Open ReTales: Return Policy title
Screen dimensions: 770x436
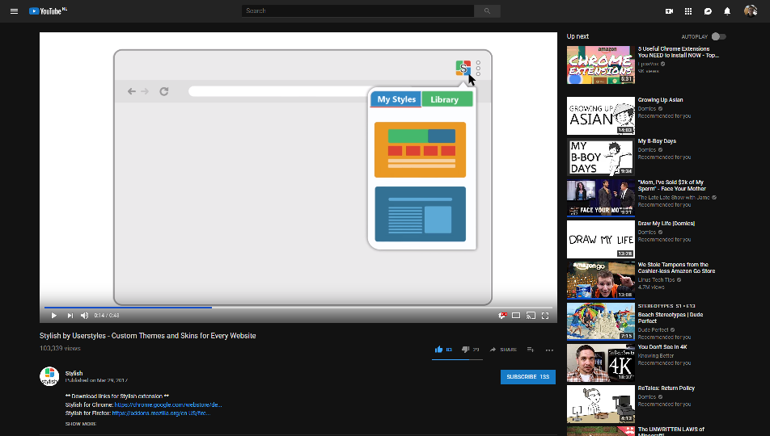(x=666, y=388)
